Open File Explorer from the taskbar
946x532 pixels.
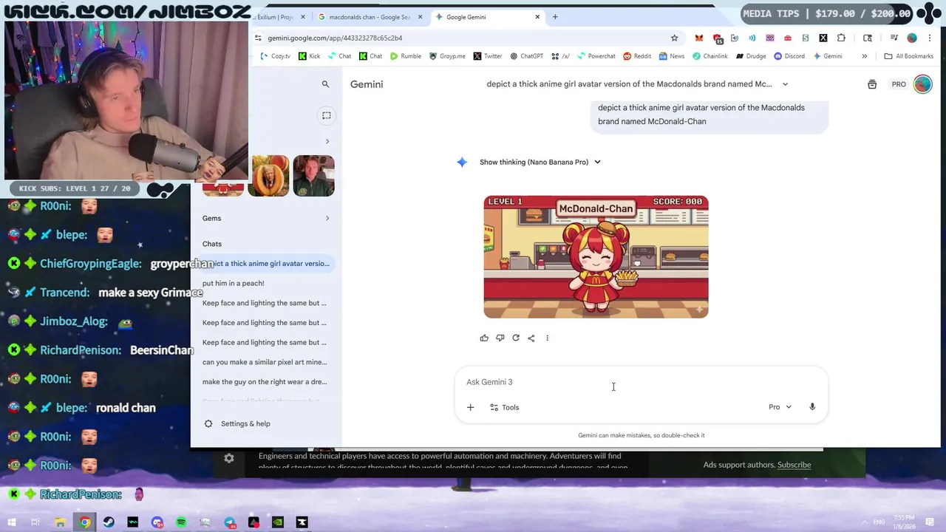[61, 522]
